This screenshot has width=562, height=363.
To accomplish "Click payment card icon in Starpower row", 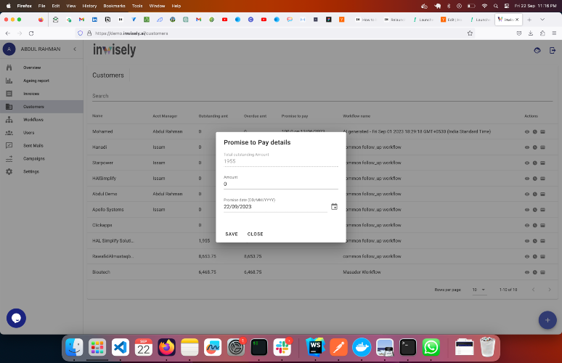I will pyautogui.click(x=542, y=163).
